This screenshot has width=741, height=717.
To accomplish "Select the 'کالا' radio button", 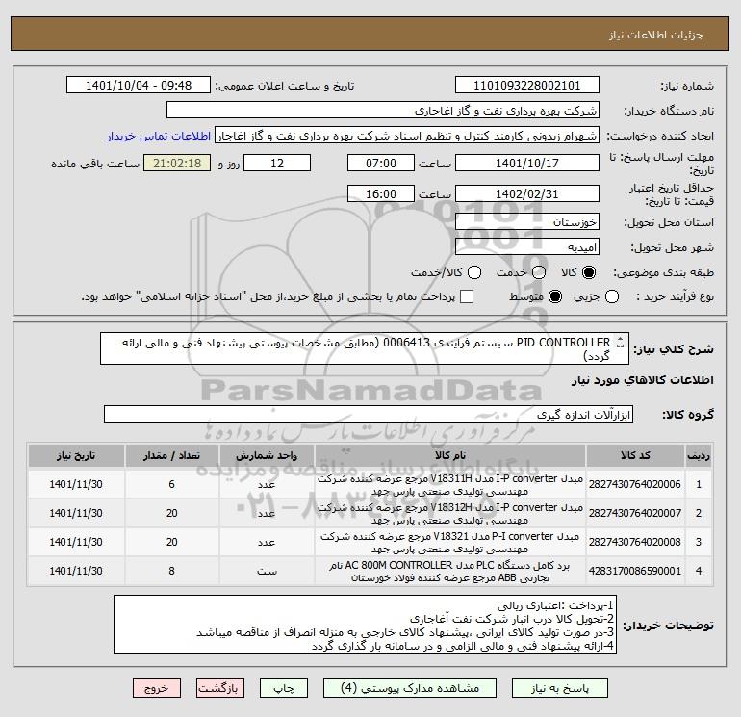I will tap(589, 272).
